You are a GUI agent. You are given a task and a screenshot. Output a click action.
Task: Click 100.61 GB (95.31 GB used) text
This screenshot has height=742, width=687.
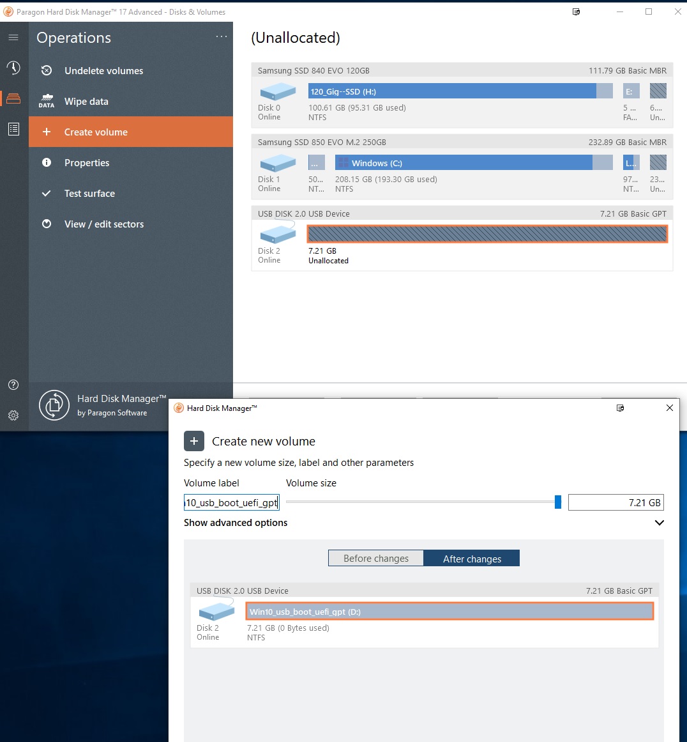[x=357, y=107]
